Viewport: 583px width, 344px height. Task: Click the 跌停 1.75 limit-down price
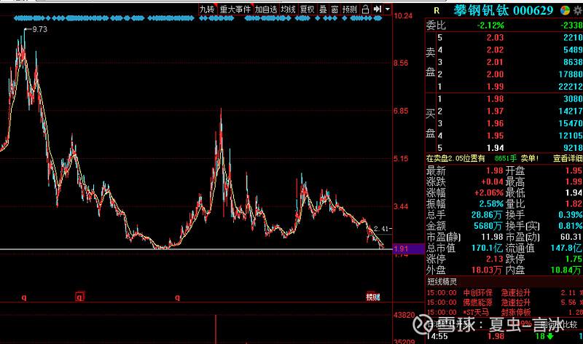coord(574,259)
